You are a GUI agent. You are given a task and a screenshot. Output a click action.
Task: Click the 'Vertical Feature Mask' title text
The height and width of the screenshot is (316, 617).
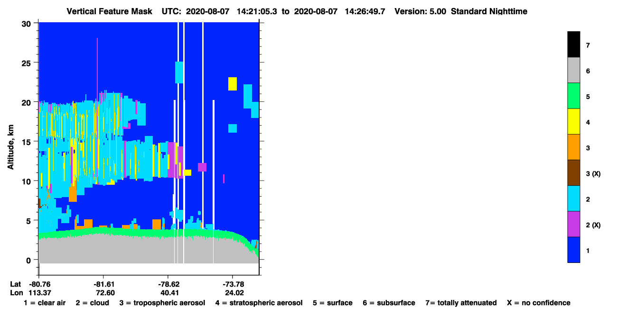(111, 11)
